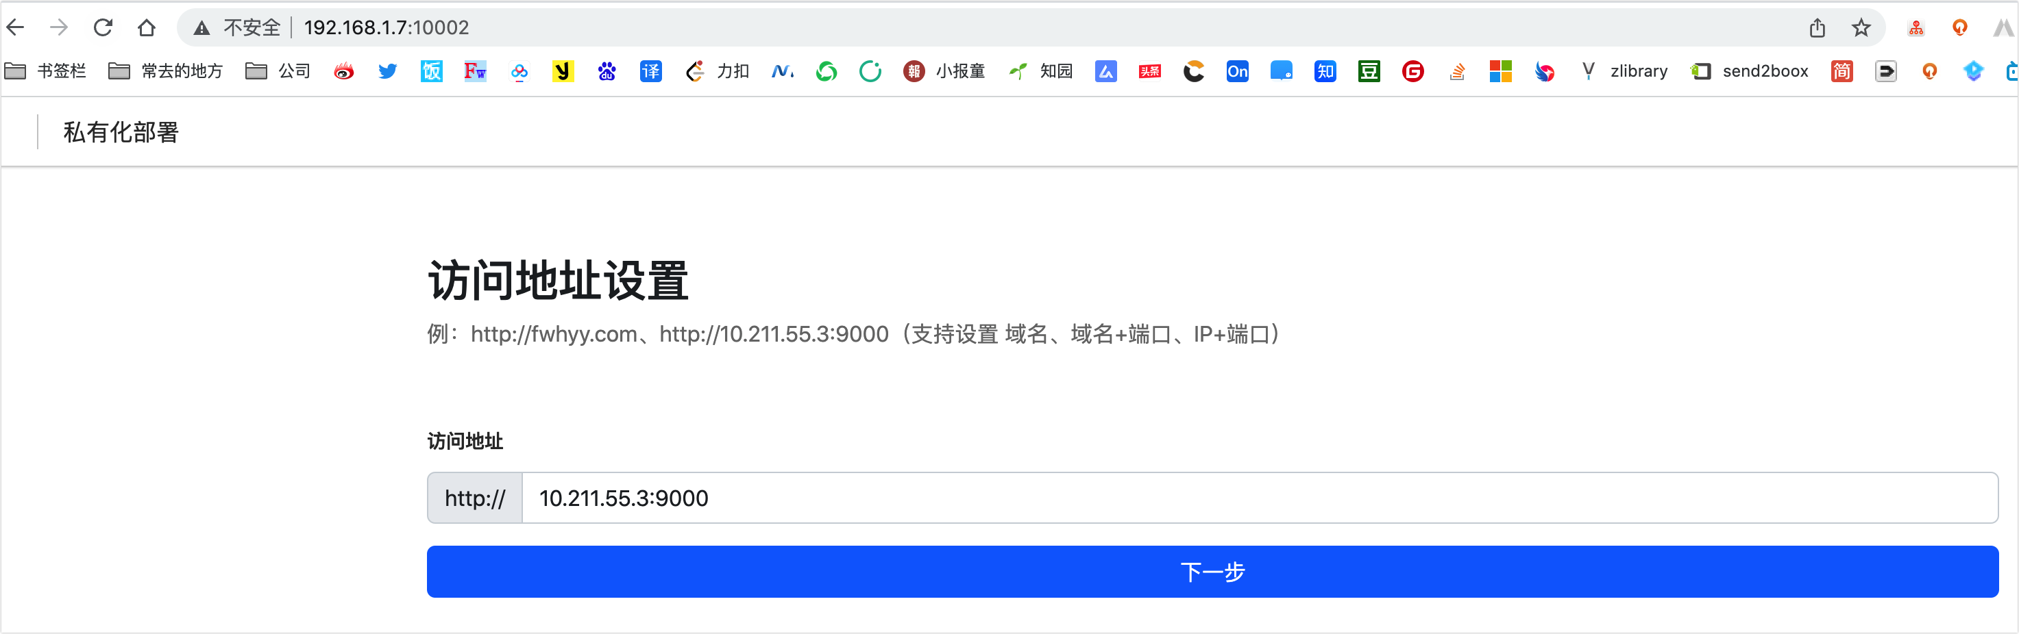Image resolution: width=2019 pixels, height=634 pixels.
Task: Click the browser back arrow
Action: point(16,27)
